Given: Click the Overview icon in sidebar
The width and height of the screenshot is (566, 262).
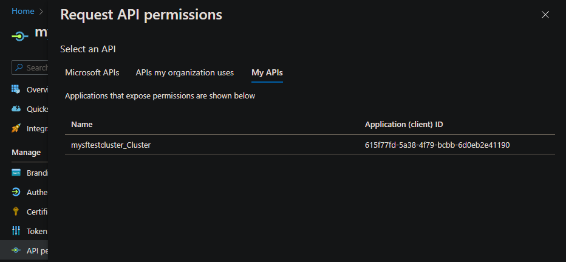Looking at the screenshot, I should (x=16, y=89).
